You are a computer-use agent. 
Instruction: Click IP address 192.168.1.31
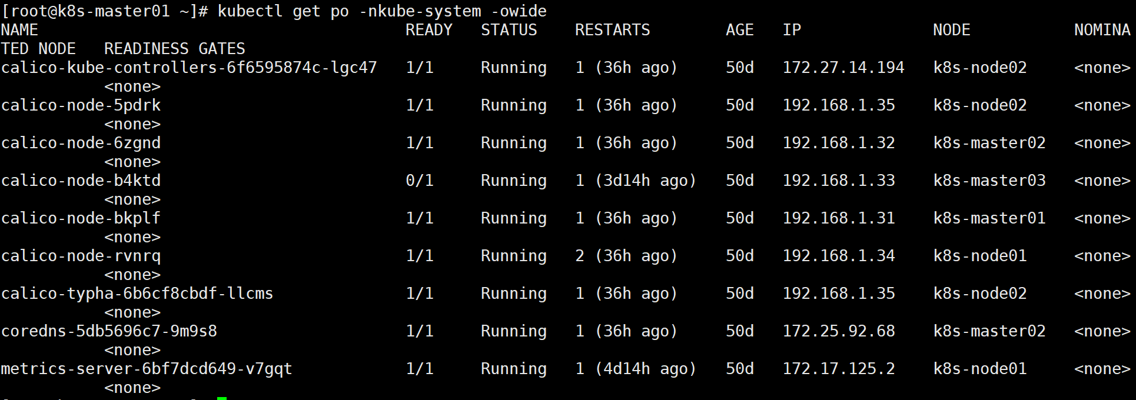pos(839,218)
